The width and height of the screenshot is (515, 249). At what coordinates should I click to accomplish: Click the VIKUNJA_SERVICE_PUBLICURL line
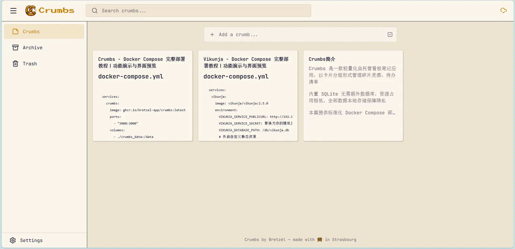255,117
